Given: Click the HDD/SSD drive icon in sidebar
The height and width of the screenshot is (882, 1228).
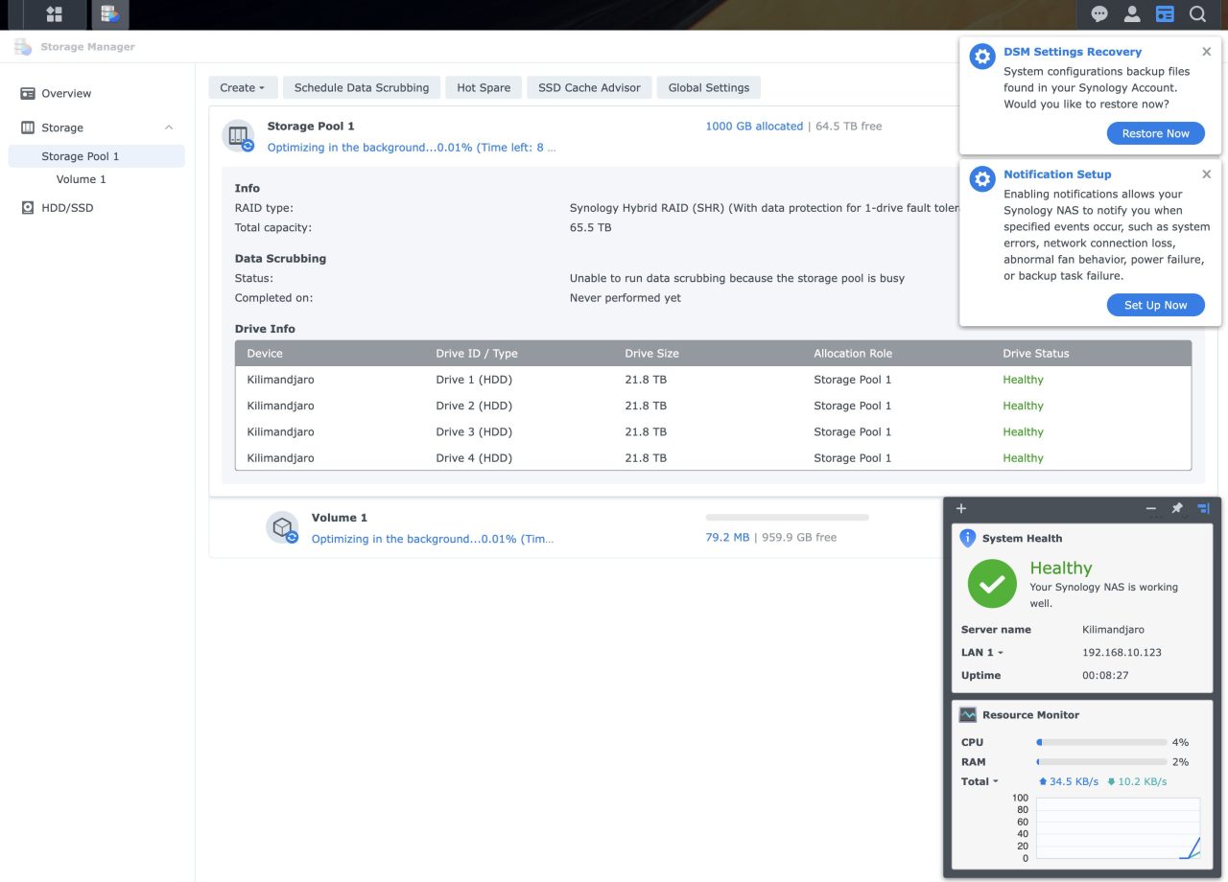Looking at the screenshot, I should click(x=28, y=208).
